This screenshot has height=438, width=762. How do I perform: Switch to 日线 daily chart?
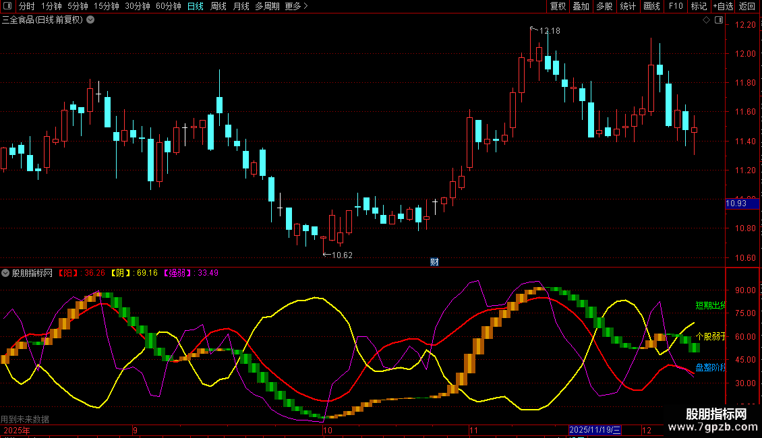click(196, 6)
